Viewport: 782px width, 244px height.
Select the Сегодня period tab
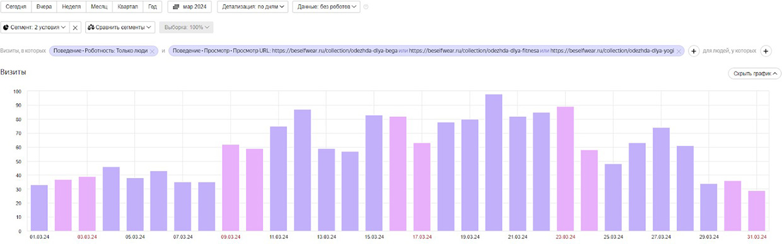coord(16,7)
